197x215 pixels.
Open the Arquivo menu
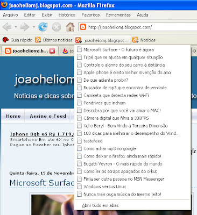click(10, 15)
